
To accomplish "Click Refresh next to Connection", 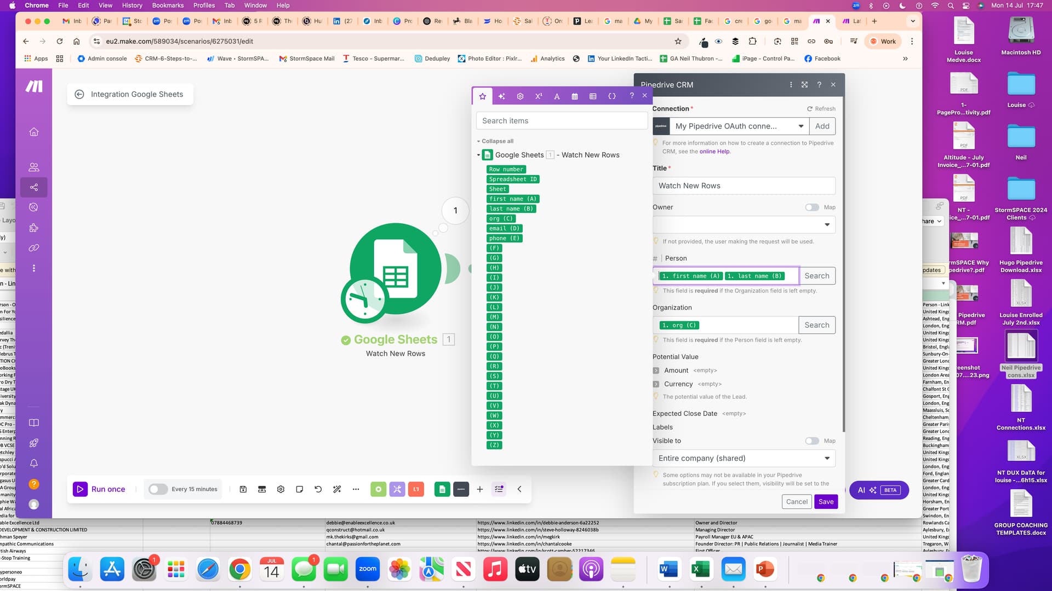I will pos(821,109).
